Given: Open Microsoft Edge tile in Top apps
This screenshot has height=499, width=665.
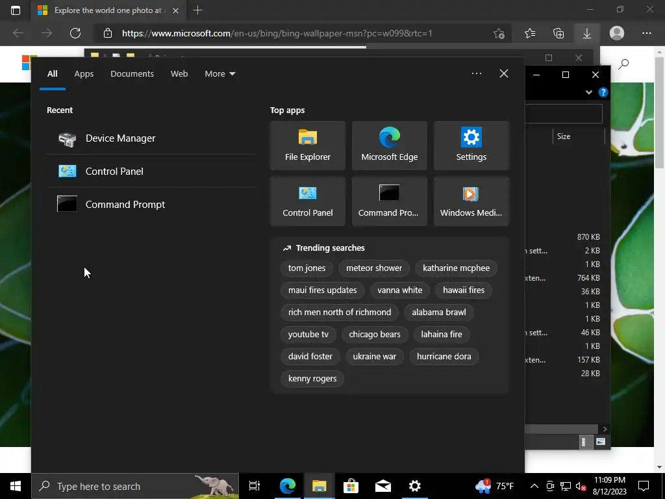Looking at the screenshot, I should click(390, 146).
